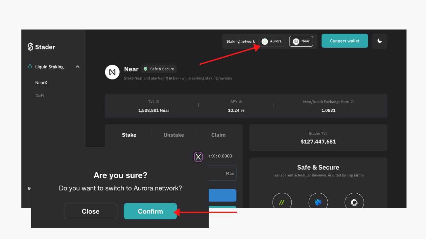Screen dimensions: 426x239
Task: Open the NearX sidebar item
Action: coord(41,83)
